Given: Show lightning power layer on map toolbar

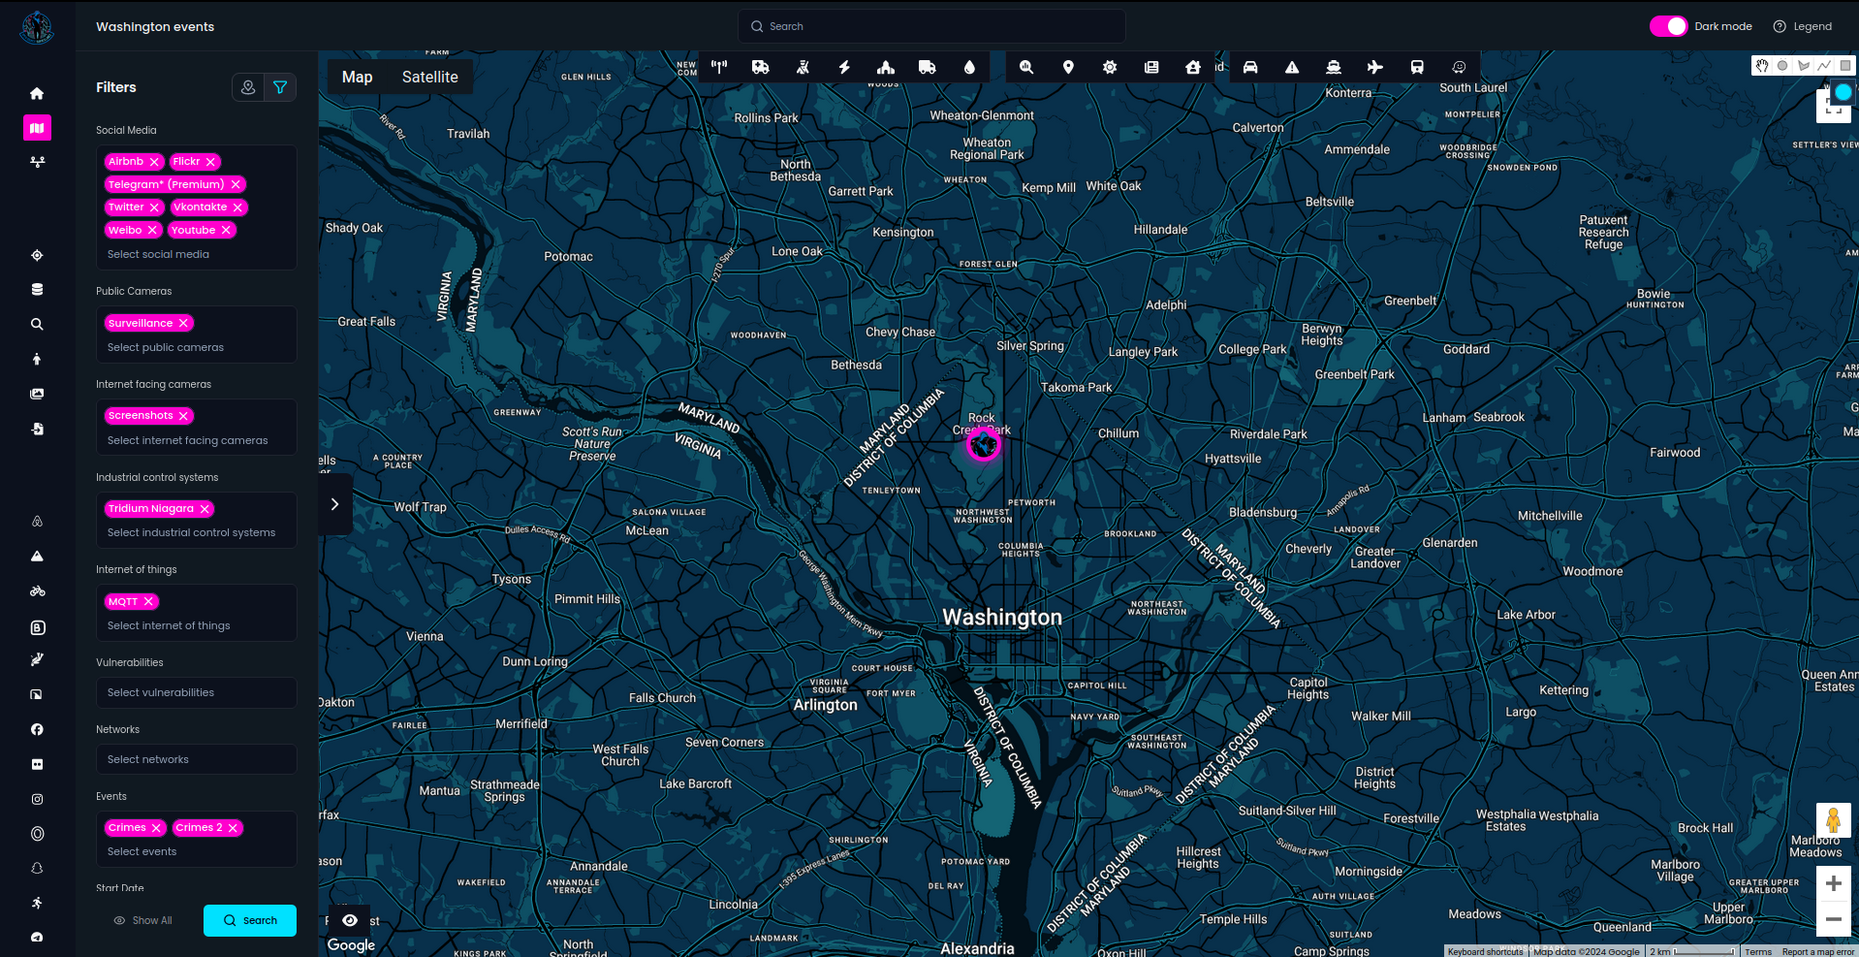Looking at the screenshot, I should click(x=844, y=67).
